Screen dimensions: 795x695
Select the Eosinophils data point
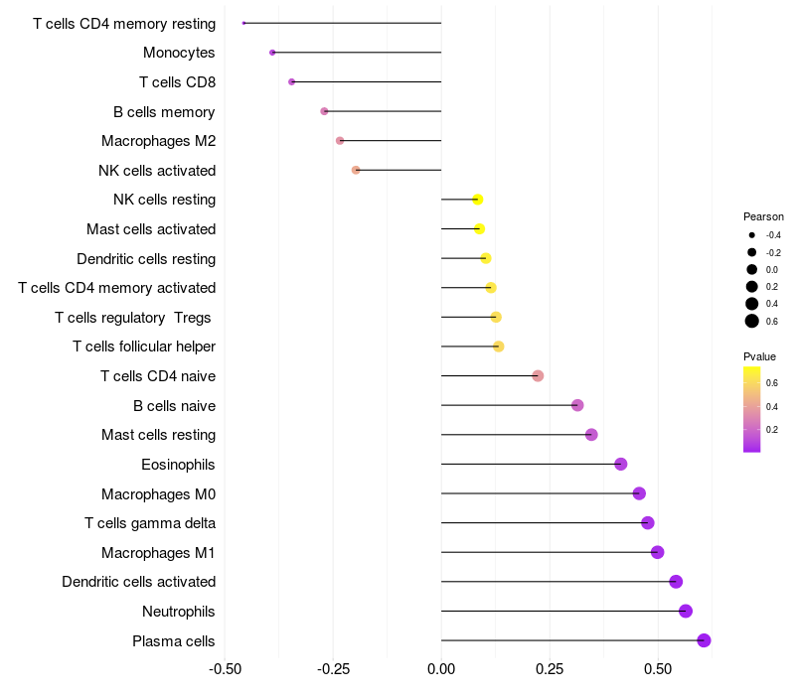(x=621, y=464)
